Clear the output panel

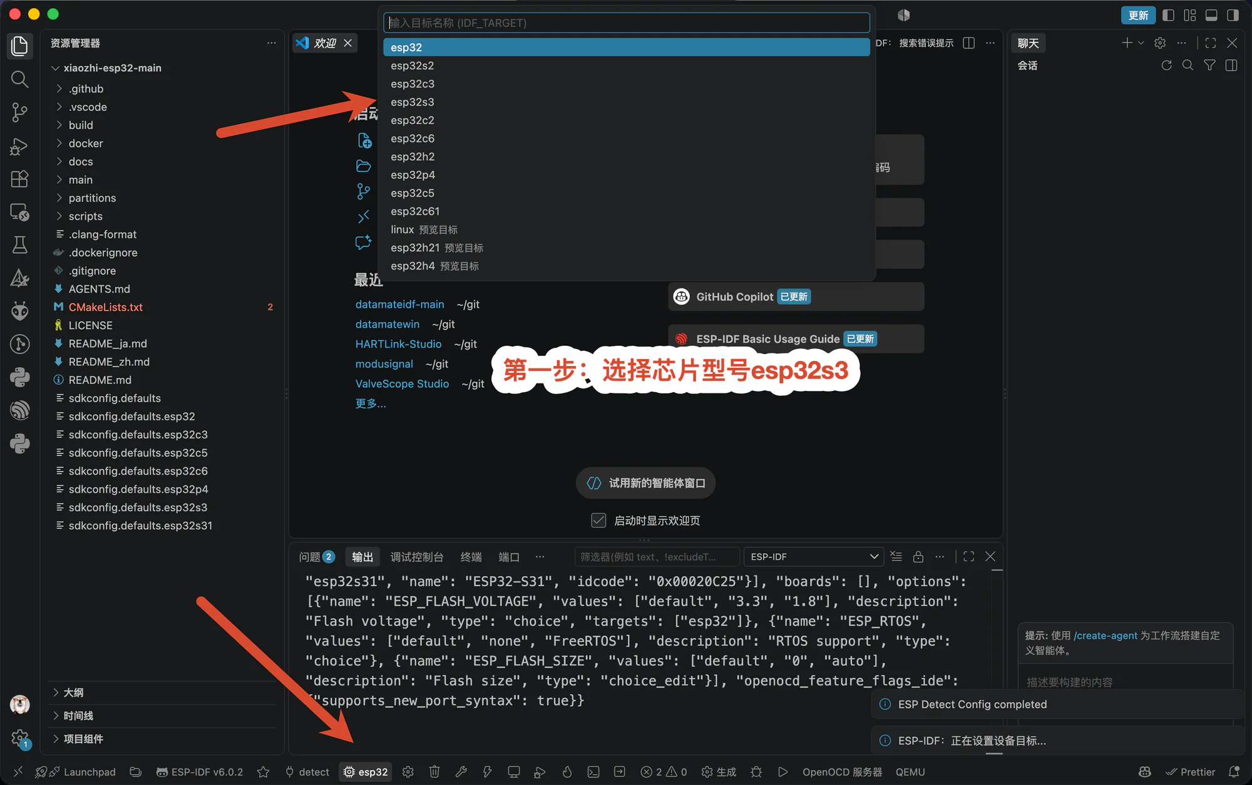(896, 557)
